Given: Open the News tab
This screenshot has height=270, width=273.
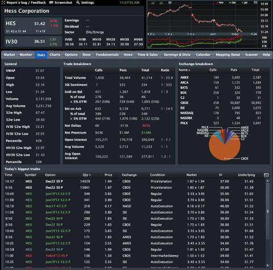Looking at the screenshot, I should click(x=128, y=55).
